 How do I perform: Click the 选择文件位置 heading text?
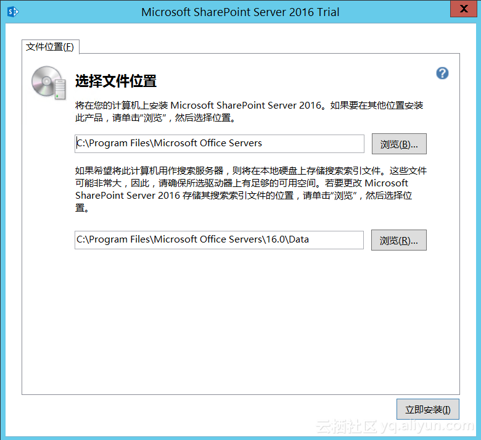pyautogui.click(x=116, y=81)
